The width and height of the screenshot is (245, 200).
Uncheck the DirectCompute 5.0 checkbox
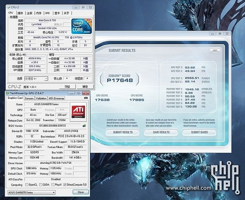65,185
